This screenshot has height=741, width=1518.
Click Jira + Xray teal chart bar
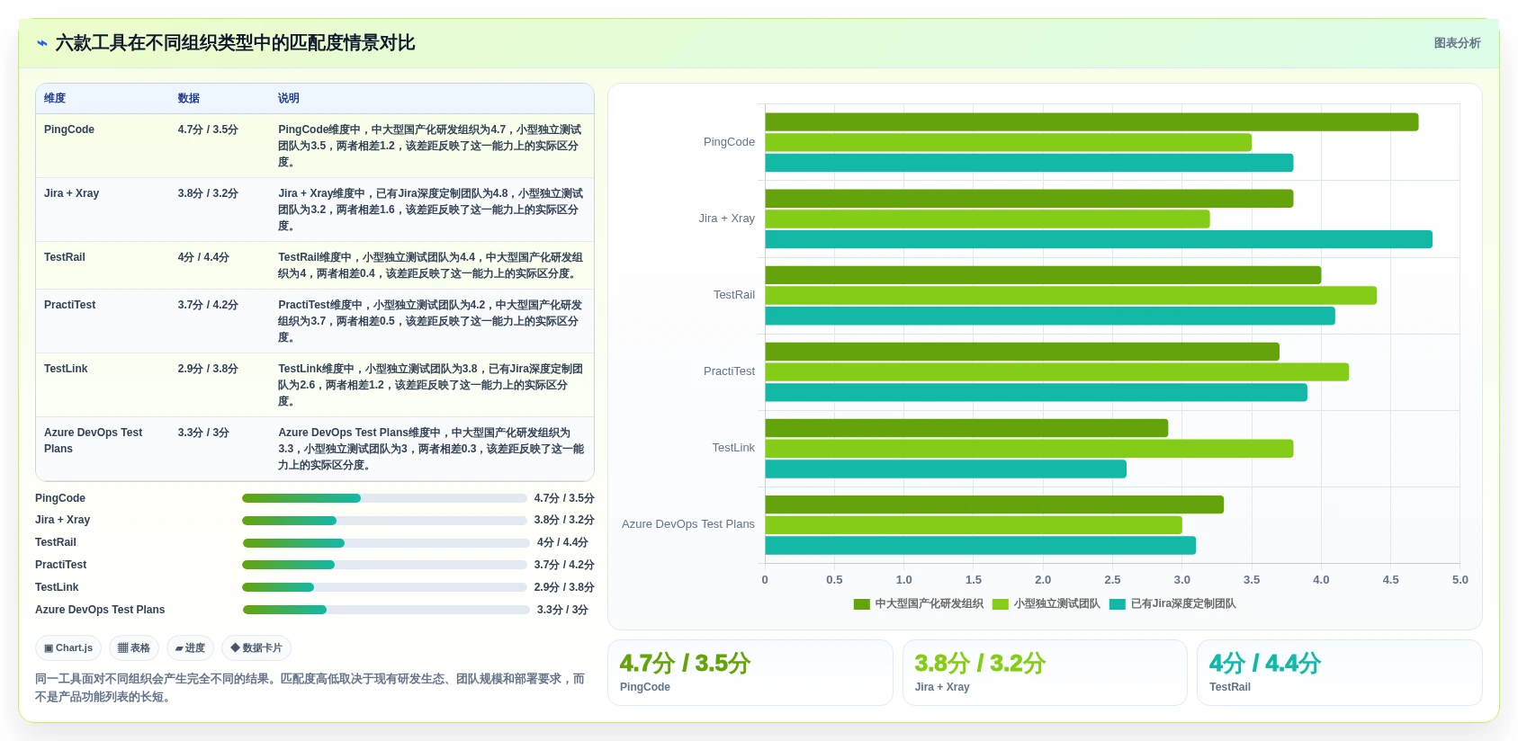click(x=1099, y=239)
